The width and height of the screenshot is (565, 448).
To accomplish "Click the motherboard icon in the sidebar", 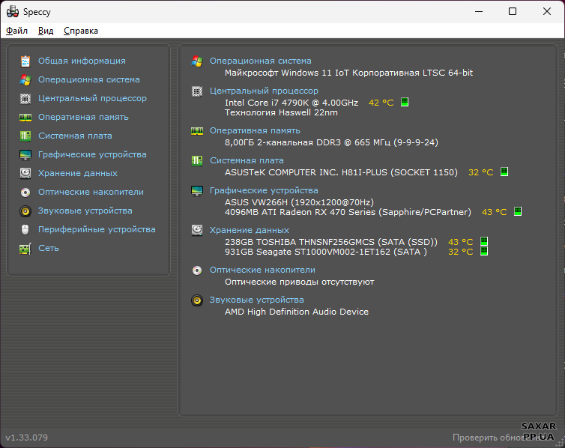I will pyautogui.click(x=25, y=136).
